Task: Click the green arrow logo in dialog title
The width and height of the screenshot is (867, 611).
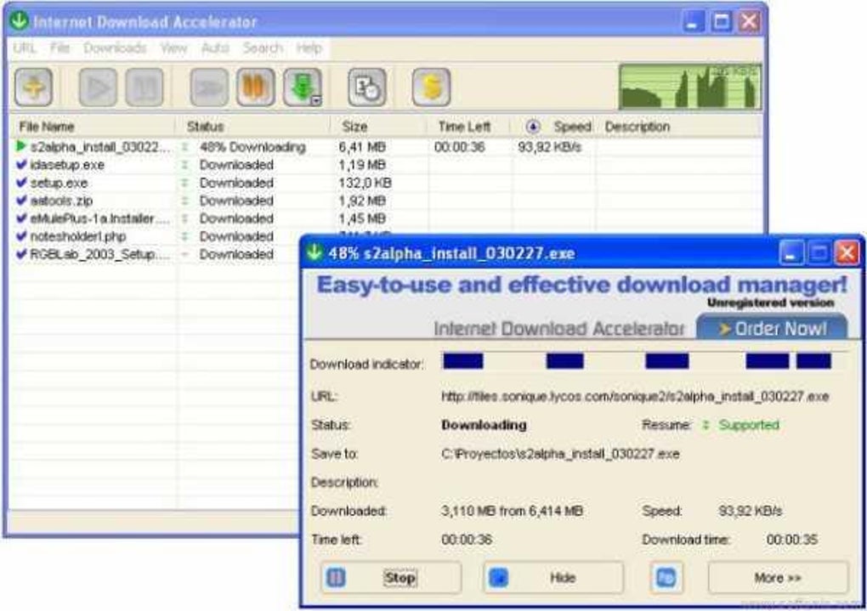Action: click(314, 252)
